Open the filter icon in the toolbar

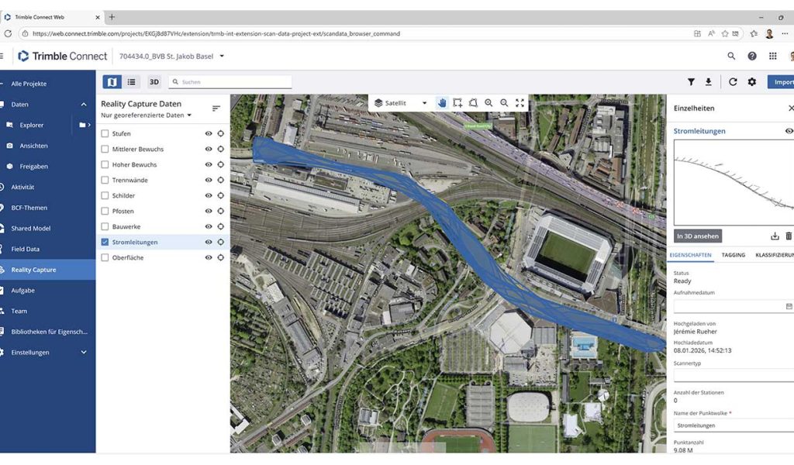tap(692, 81)
